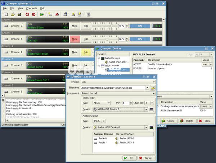Collapse MIDI Devices tree node
The height and width of the screenshot is (163, 216).
(99, 66)
